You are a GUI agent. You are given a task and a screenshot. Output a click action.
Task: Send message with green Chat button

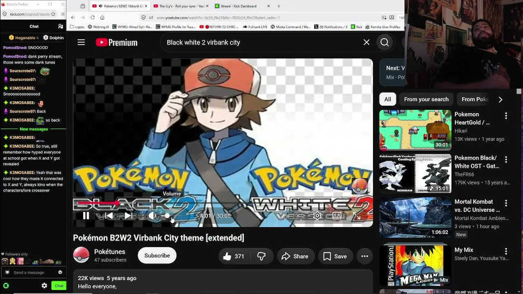[x=59, y=286]
